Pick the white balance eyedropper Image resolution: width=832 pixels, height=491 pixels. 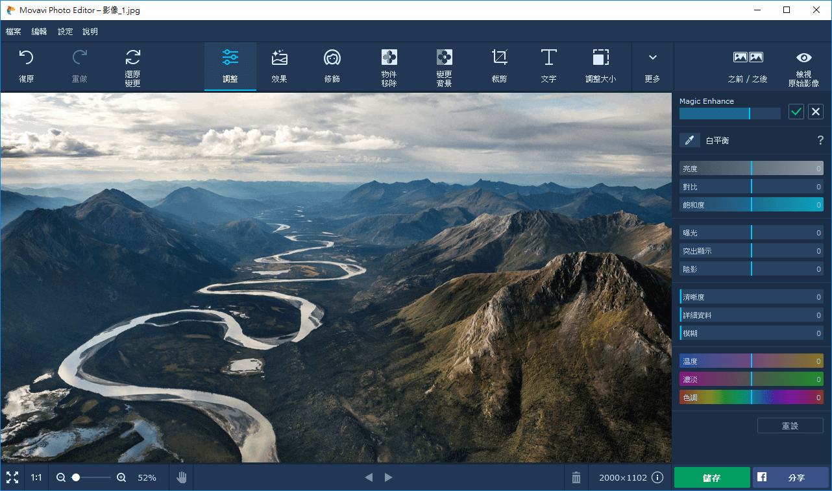(x=689, y=140)
